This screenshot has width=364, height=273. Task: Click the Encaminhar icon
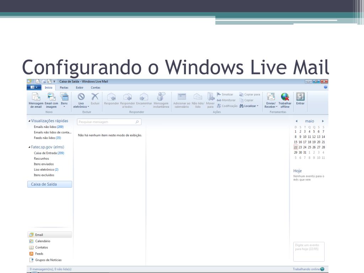click(x=144, y=97)
